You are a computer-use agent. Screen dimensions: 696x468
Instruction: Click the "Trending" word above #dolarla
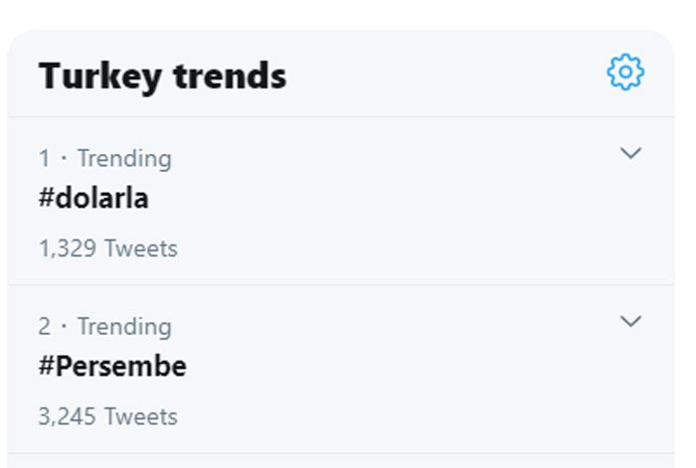point(124,159)
